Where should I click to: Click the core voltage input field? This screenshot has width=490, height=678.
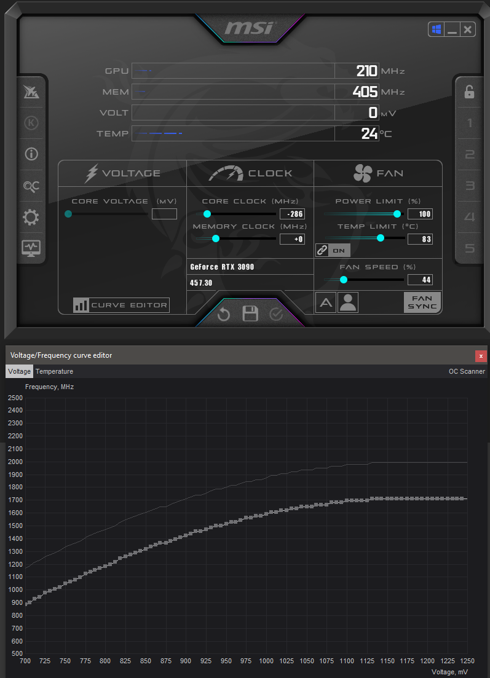164,214
